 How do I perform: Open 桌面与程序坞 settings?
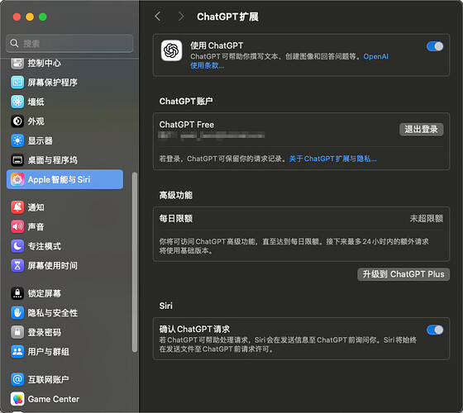[65, 160]
